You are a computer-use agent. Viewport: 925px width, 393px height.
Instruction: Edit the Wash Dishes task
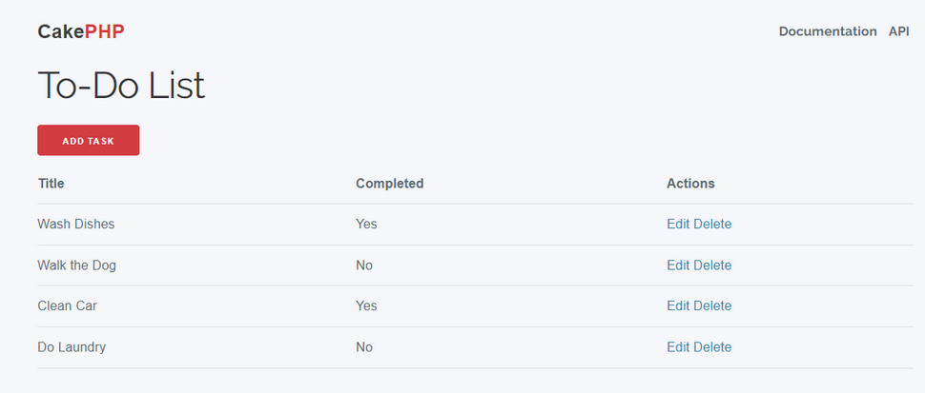tap(678, 225)
